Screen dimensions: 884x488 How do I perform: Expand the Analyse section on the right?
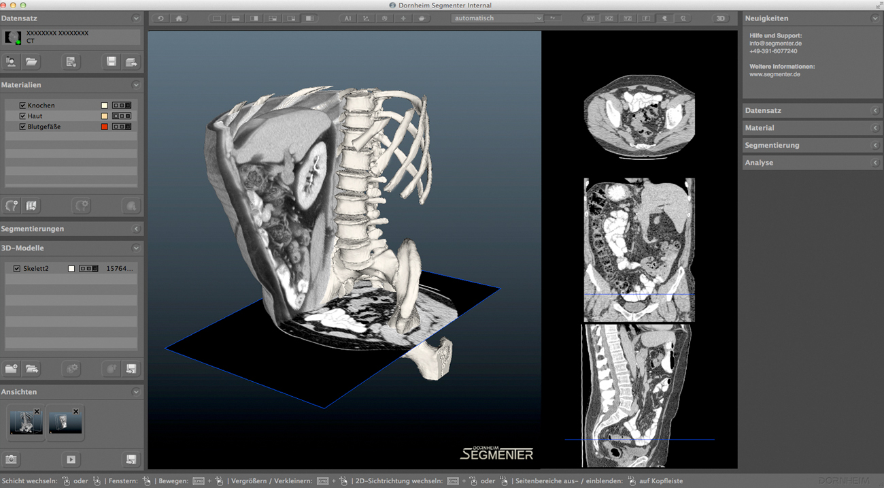875,163
